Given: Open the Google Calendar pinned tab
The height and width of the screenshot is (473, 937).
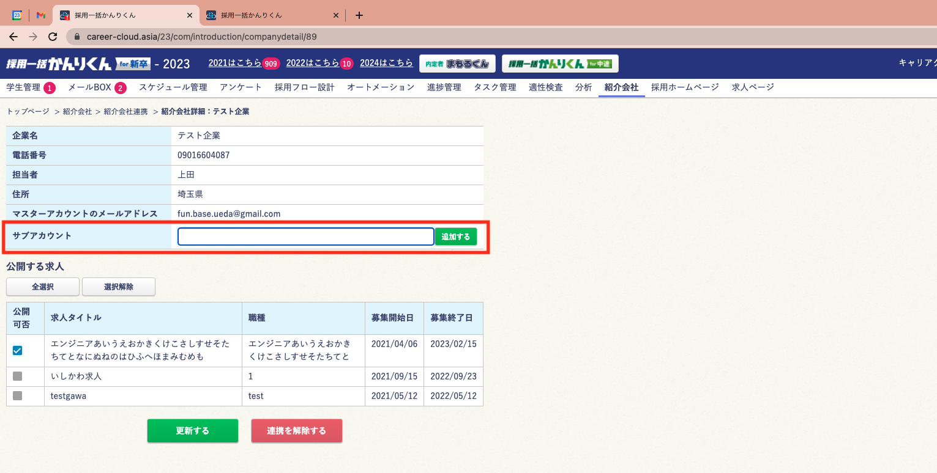Looking at the screenshot, I should [x=17, y=15].
